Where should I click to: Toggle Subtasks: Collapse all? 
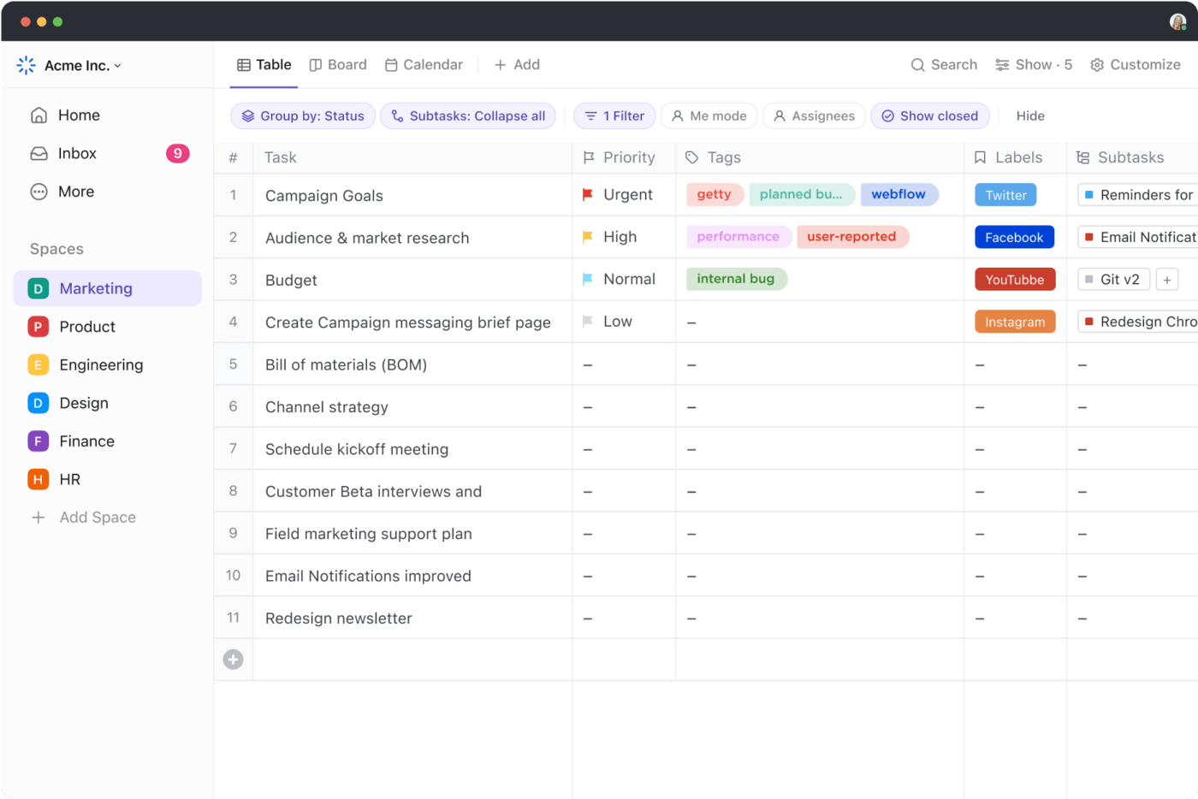[x=467, y=116]
